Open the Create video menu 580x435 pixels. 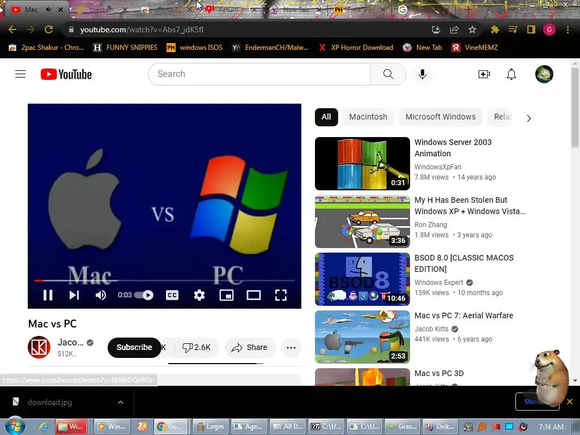[484, 74]
